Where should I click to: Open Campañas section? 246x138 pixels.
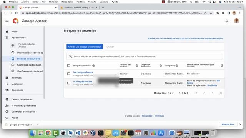coord(17,90)
